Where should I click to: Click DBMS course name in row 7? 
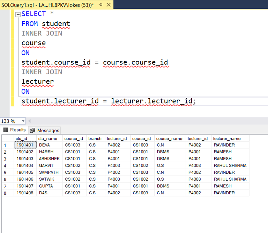[x=170, y=186]
